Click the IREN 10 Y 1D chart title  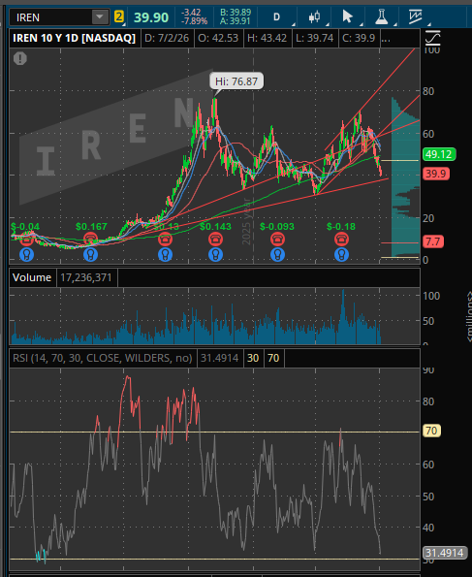coord(75,38)
